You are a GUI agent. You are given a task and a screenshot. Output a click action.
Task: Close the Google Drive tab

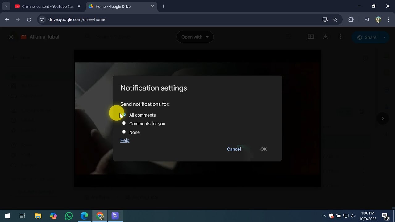click(x=152, y=6)
